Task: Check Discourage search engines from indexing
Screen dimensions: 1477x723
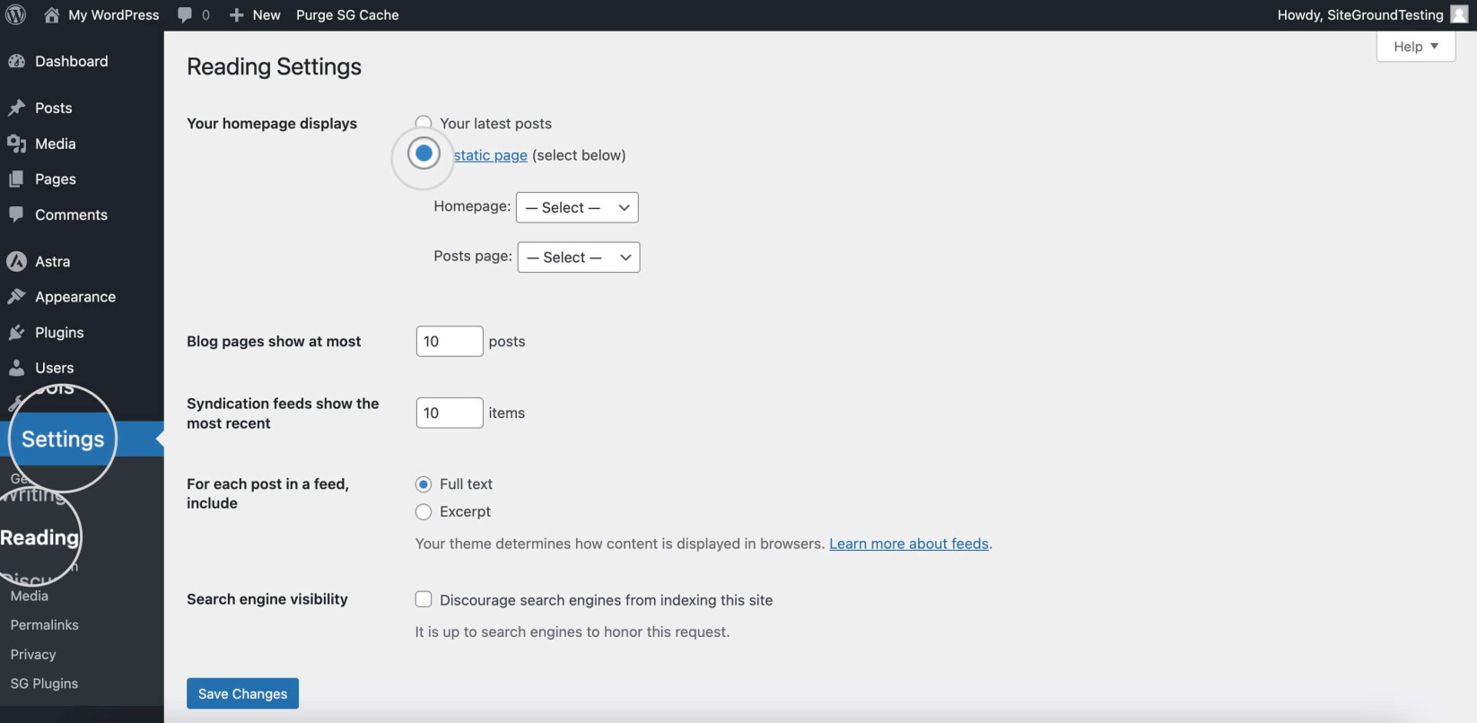Action: [424, 599]
